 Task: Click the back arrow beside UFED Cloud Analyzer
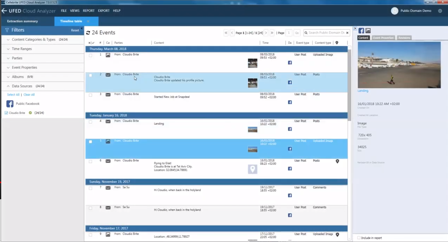click(x=4, y=11)
